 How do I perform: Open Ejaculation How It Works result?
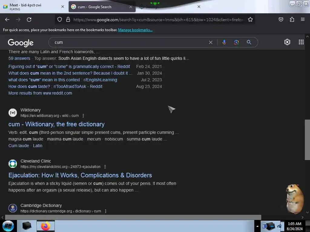pyautogui.click(x=80, y=175)
